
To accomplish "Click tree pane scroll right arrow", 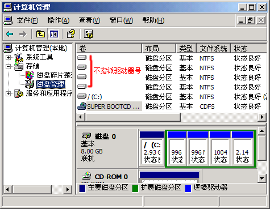I will pos(68,189).
